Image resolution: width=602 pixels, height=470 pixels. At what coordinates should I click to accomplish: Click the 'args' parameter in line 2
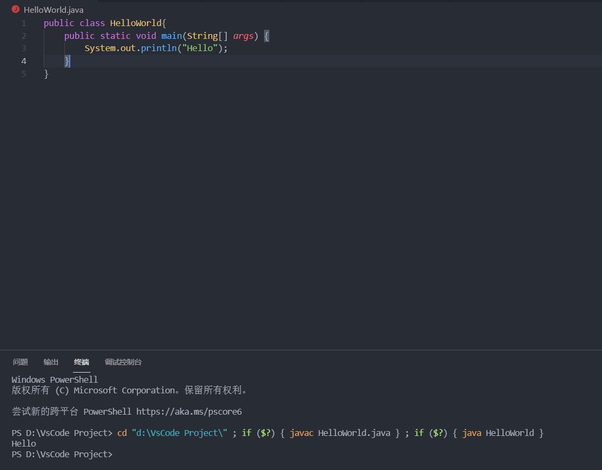click(243, 36)
